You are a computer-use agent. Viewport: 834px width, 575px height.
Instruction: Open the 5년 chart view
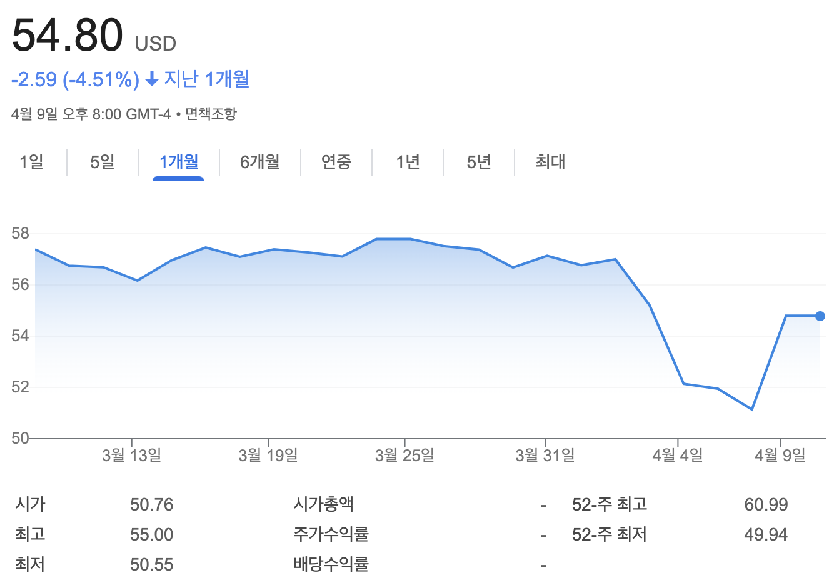pyautogui.click(x=478, y=162)
